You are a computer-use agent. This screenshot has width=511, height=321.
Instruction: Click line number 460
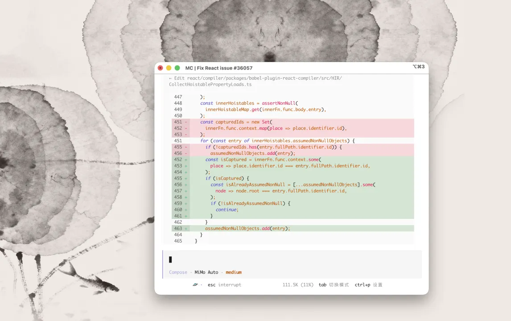[x=178, y=210]
